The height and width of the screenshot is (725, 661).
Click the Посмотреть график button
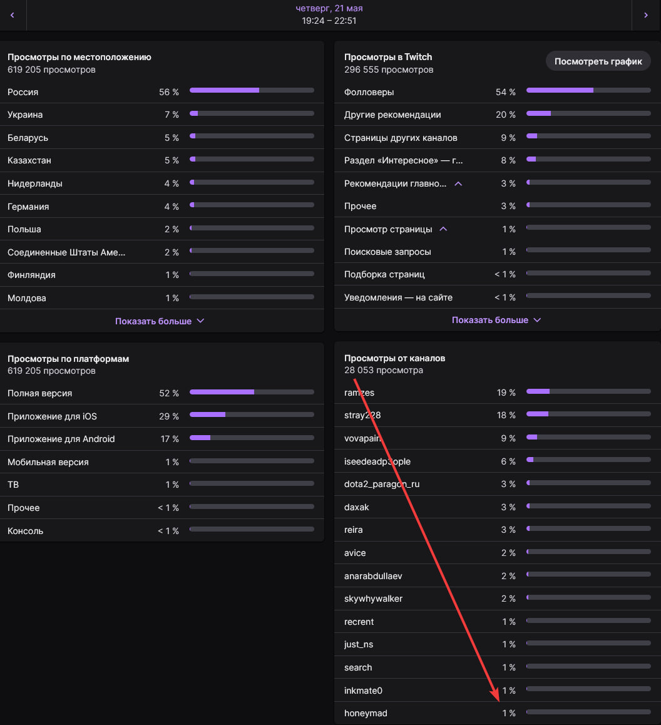coord(598,61)
